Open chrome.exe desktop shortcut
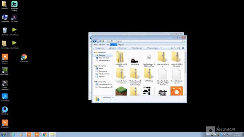Viewport: 244px width, 137px height. [24, 58]
